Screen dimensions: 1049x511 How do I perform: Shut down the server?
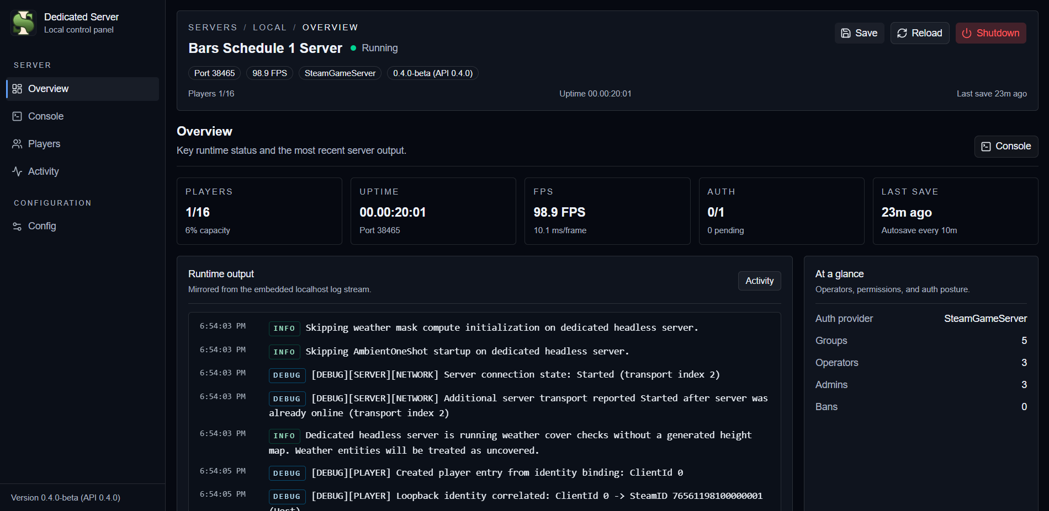tap(991, 33)
